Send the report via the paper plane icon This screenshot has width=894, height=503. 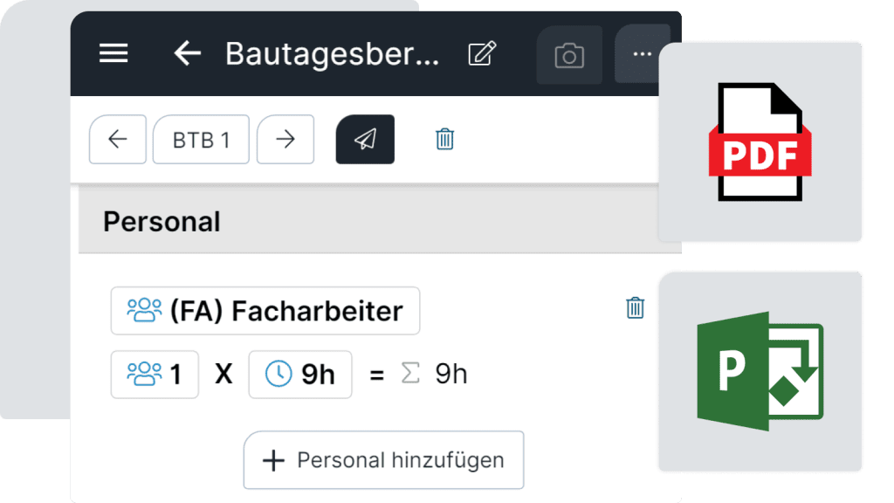point(365,139)
